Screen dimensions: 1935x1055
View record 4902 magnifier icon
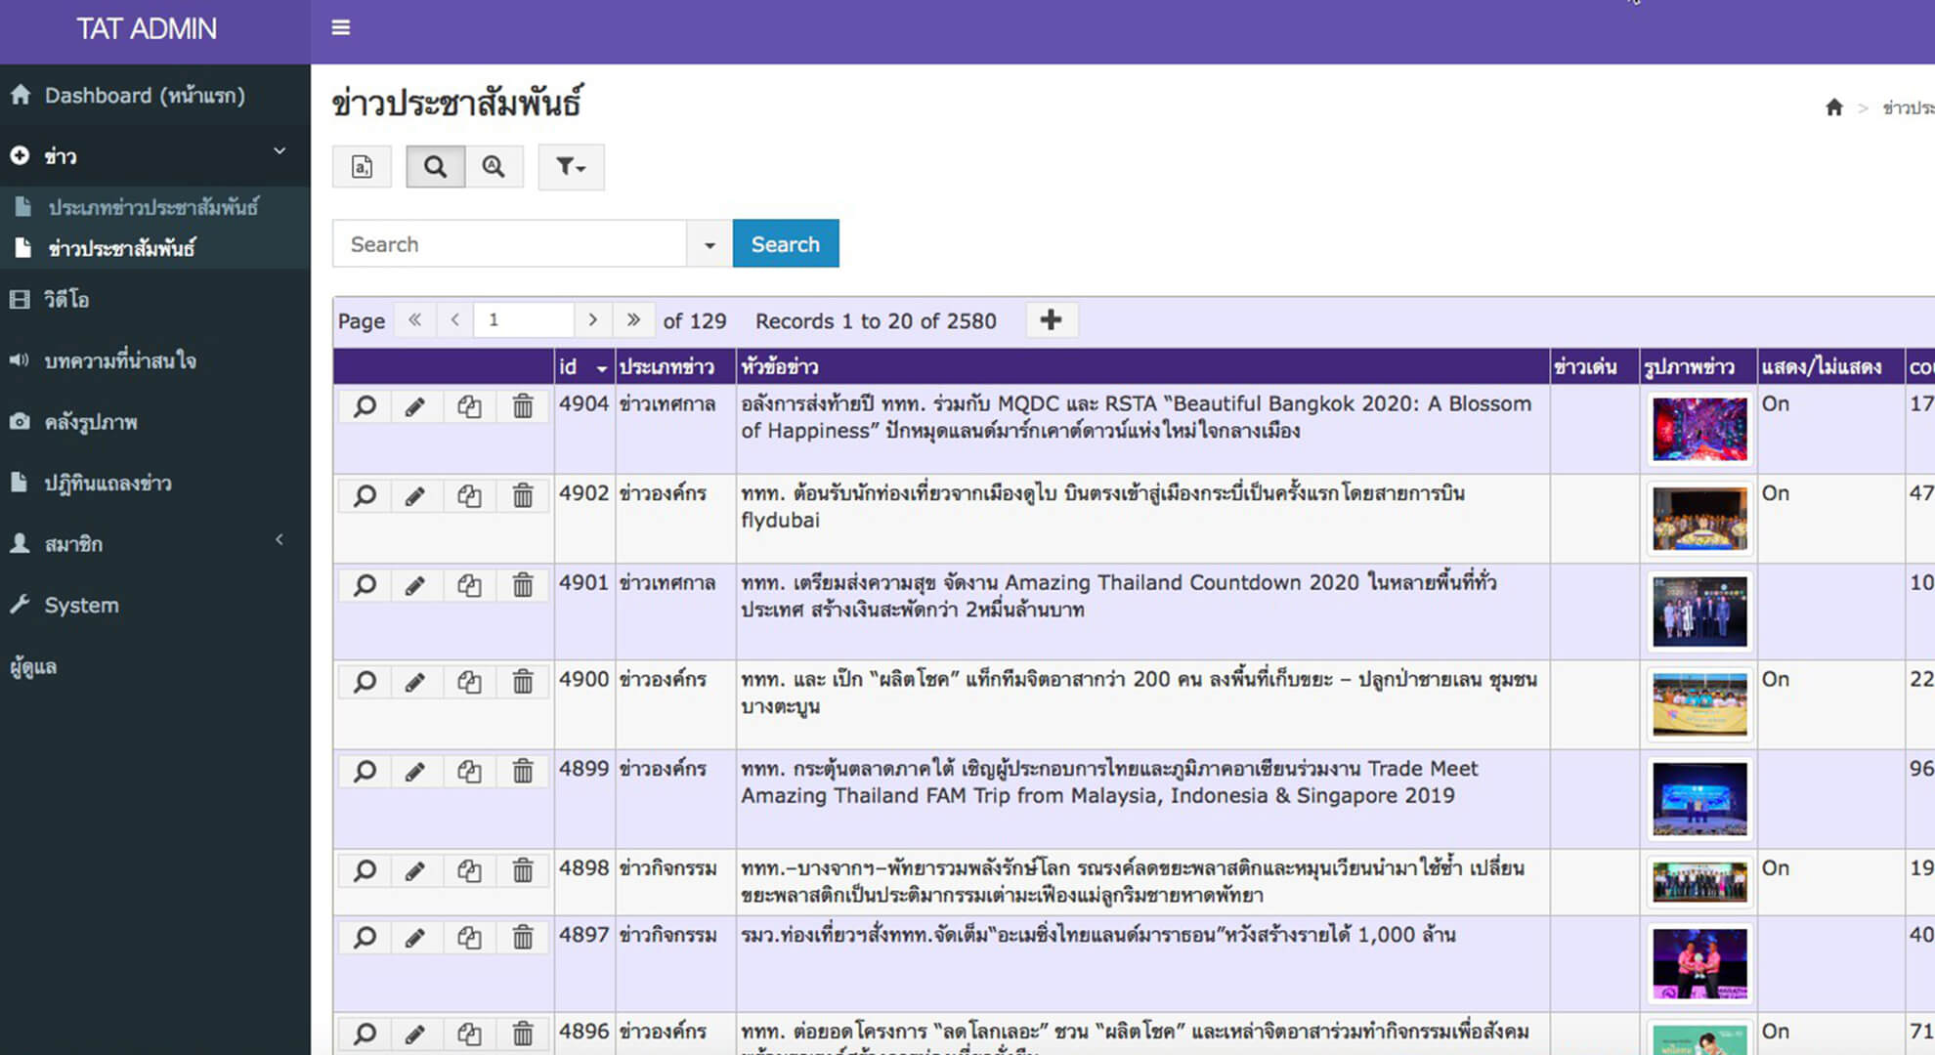tap(365, 496)
